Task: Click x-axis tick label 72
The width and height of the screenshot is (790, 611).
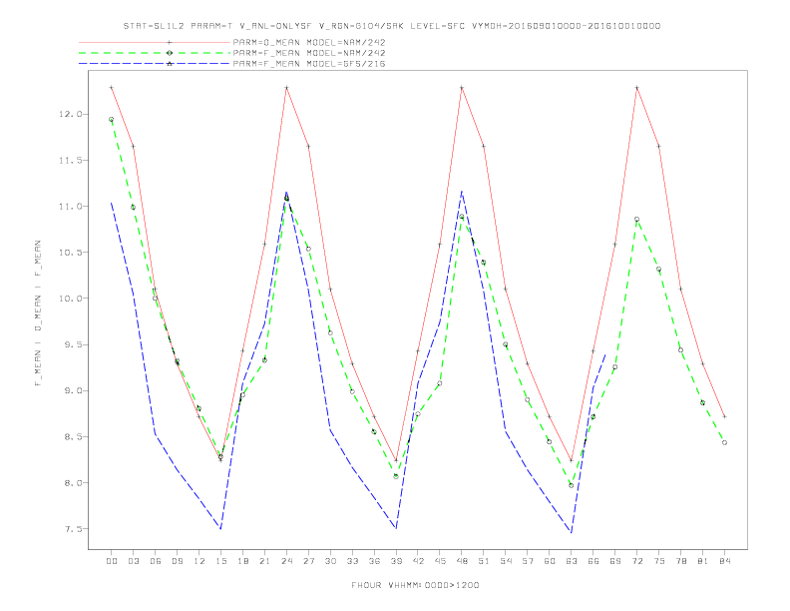Action: [637, 561]
